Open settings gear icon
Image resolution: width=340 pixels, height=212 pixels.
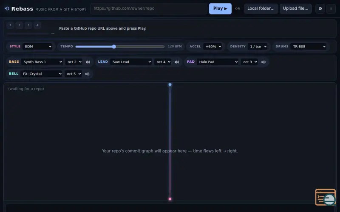pyautogui.click(x=320, y=8)
